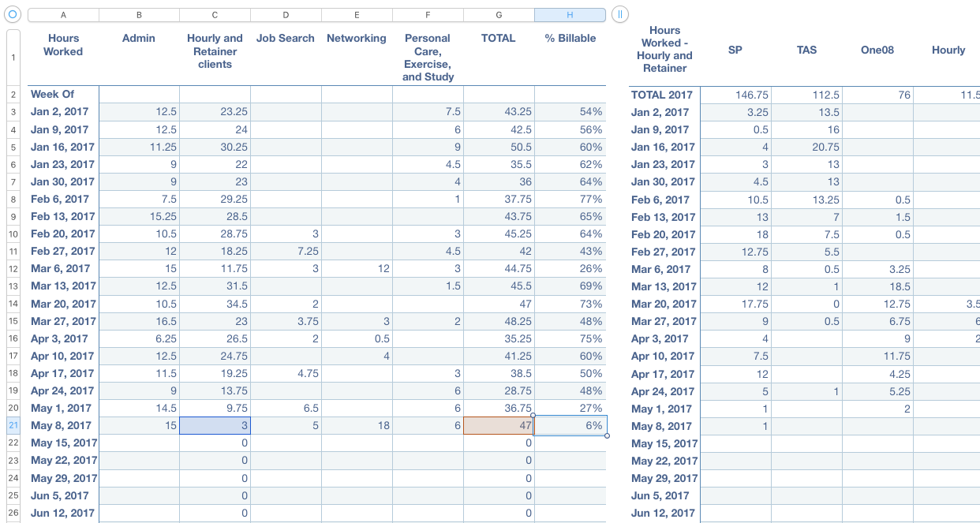The width and height of the screenshot is (980, 523).
Task: Click 'Apr 24, 2017' in the right table
Action: (664, 391)
